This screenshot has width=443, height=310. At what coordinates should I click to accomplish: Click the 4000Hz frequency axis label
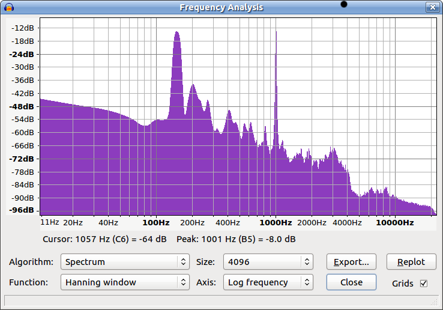[347, 223]
